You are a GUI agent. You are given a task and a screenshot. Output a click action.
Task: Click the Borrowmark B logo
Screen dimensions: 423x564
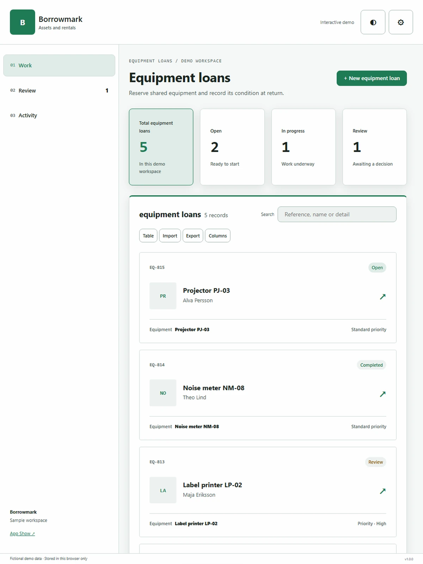(23, 22)
